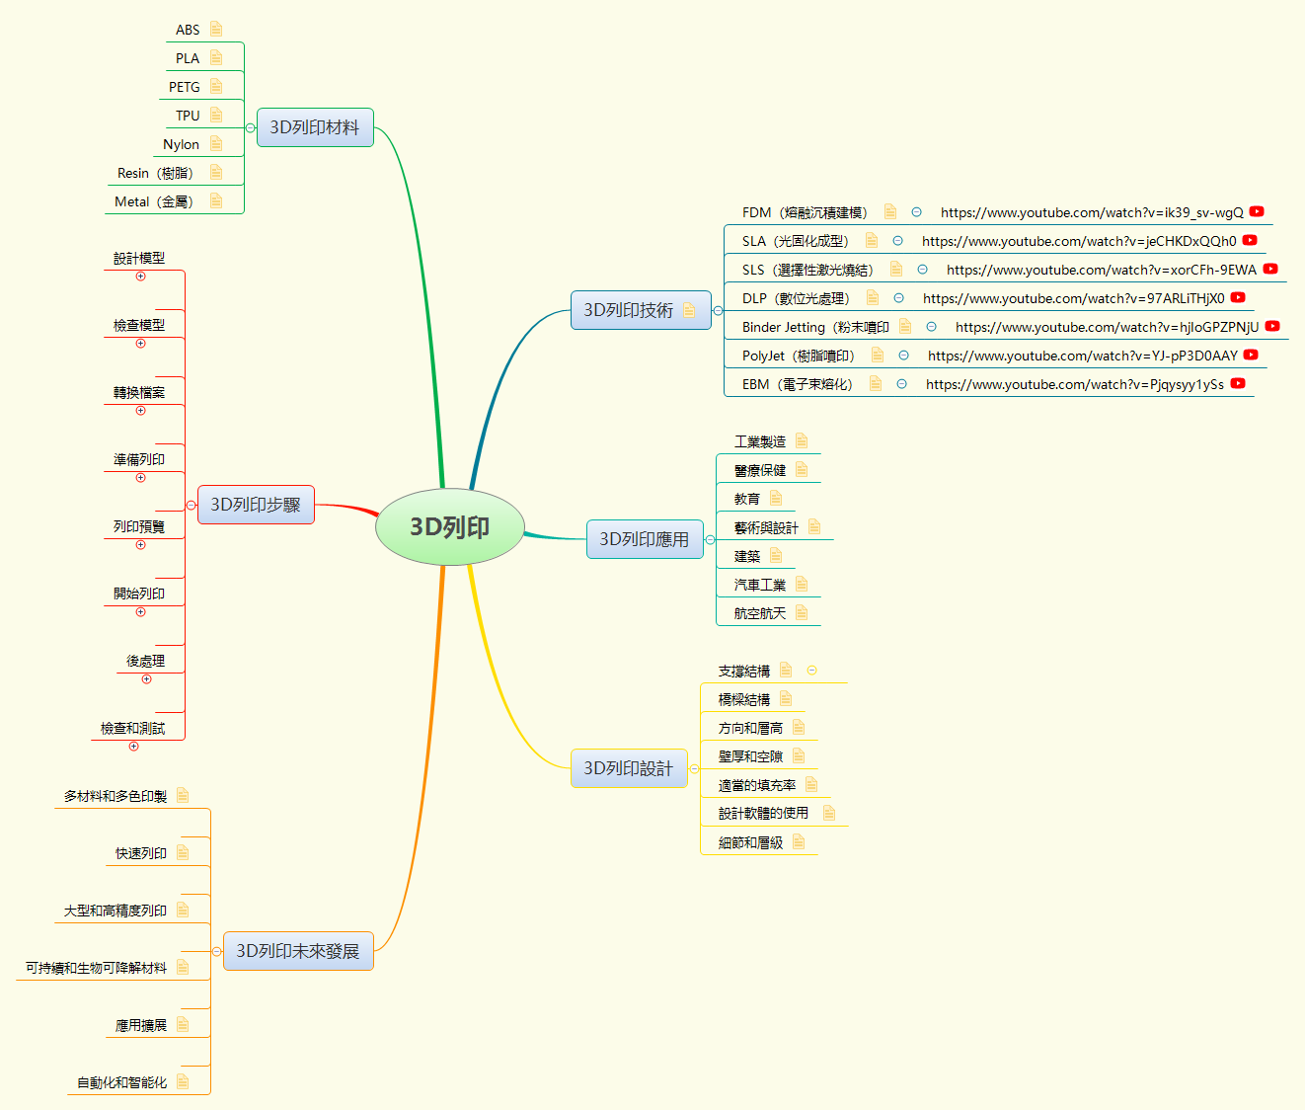
Task: Collapse the 支撐結構 subtopics
Action: coord(811,669)
